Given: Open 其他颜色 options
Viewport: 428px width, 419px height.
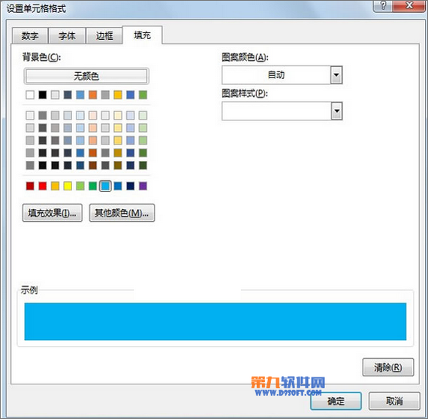Looking at the screenshot, I should coord(122,213).
